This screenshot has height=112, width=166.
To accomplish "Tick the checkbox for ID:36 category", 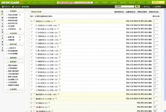I will click(32, 29).
